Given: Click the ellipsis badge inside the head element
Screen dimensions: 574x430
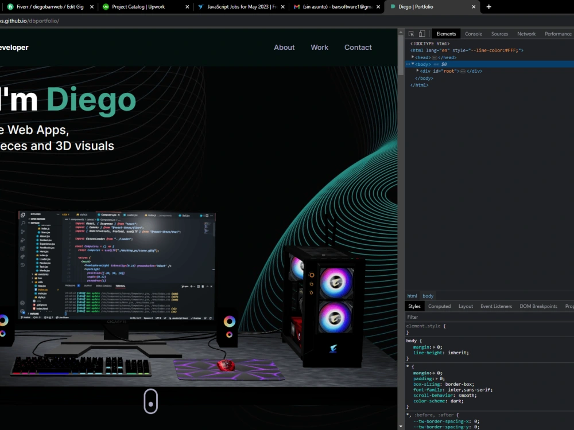Looking at the screenshot, I should 435,57.
